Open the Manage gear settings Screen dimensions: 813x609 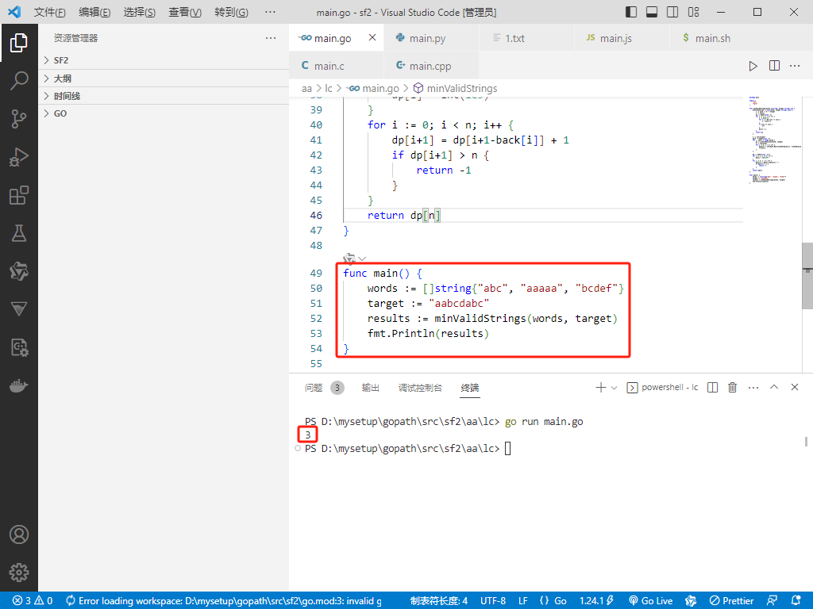point(19,573)
